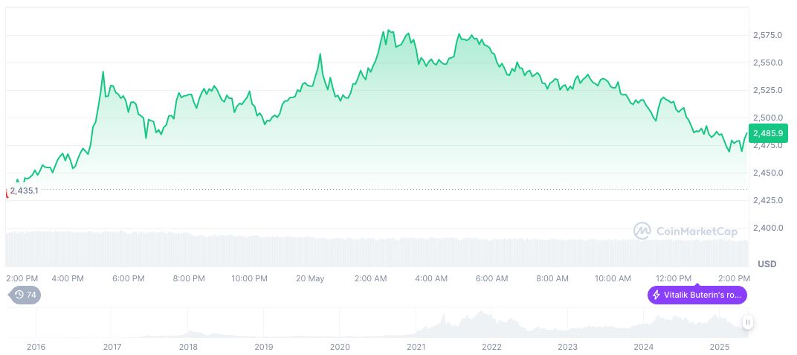This screenshot has height=355, width=797.
Task: Jump to 2017 in the timeline navigator
Action: tap(112, 347)
